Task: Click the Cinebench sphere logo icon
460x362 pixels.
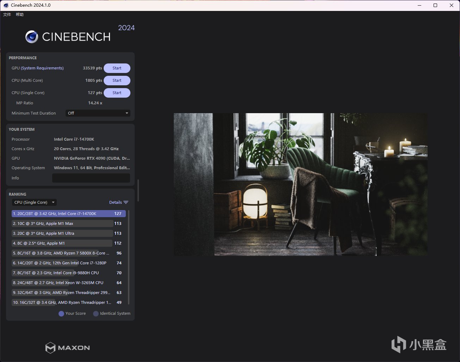Action: pyautogui.click(x=32, y=37)
